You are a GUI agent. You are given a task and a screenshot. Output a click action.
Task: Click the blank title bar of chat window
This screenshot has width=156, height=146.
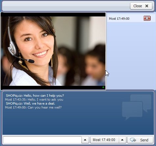pyautogui.click(x=66, y=6)
